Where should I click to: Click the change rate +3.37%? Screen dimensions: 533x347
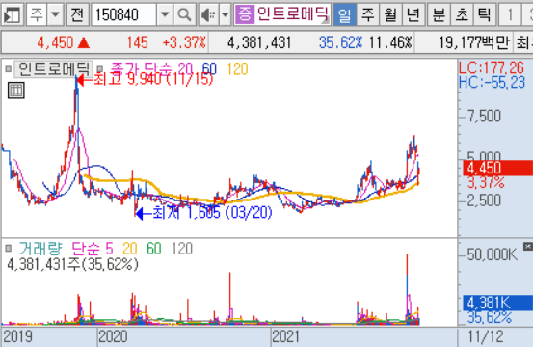click(184, 42)
